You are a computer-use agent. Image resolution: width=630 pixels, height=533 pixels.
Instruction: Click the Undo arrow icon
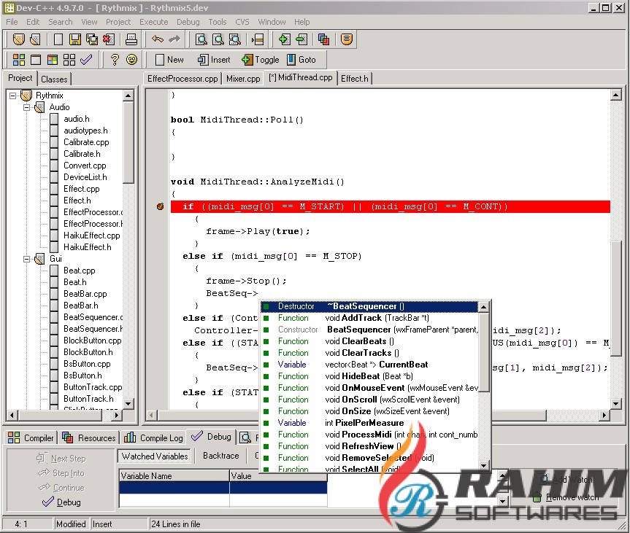tap(158, 39)
